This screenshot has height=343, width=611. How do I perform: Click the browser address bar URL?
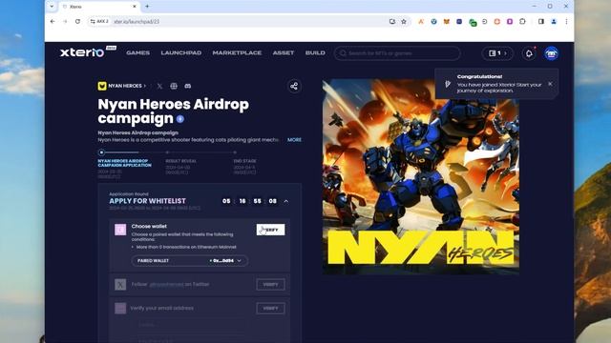pos(137,22)
